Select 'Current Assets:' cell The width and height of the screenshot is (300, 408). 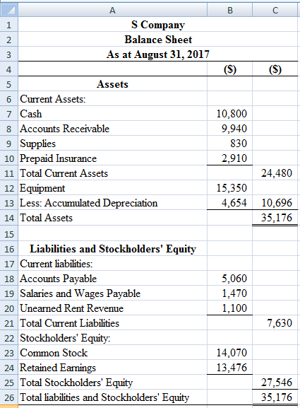click(x=112, y=99)
